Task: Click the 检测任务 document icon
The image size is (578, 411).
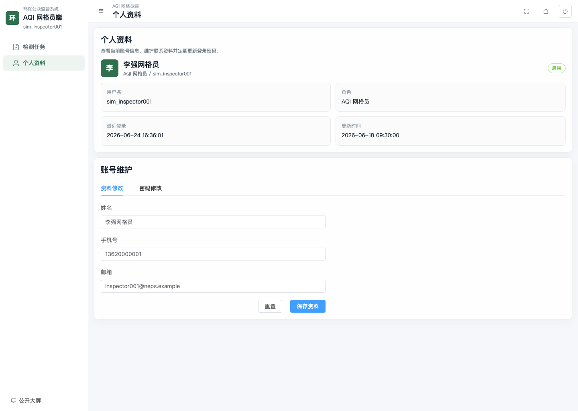Action: (16, 47)
